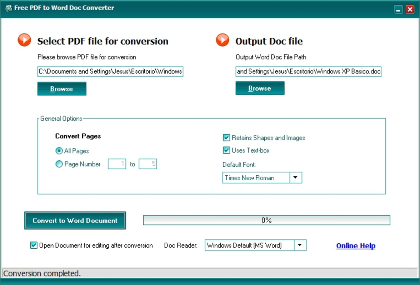
Task: Click the 'Doc Reader:' label
Action: tap(181, 245)
